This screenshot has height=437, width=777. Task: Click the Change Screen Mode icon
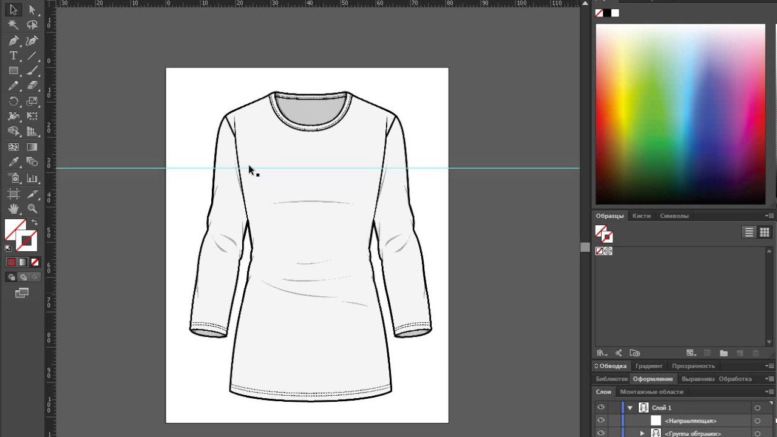[22, 293]
